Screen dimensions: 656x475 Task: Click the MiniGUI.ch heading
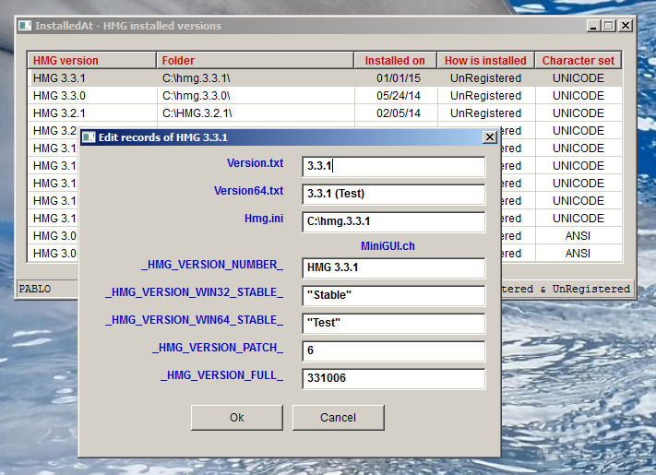[388, 246]
